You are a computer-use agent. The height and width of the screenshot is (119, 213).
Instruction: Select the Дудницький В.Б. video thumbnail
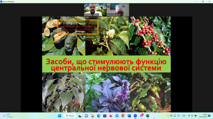pyautogui.click(x=118, y=10)
